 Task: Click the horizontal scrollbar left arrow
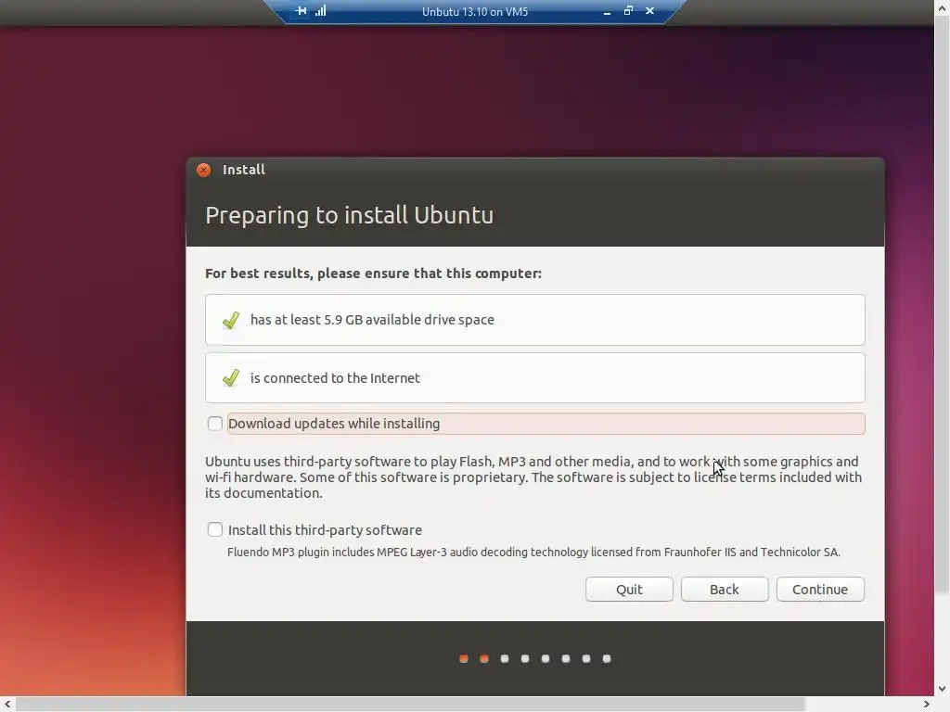(x=7, y=705)
